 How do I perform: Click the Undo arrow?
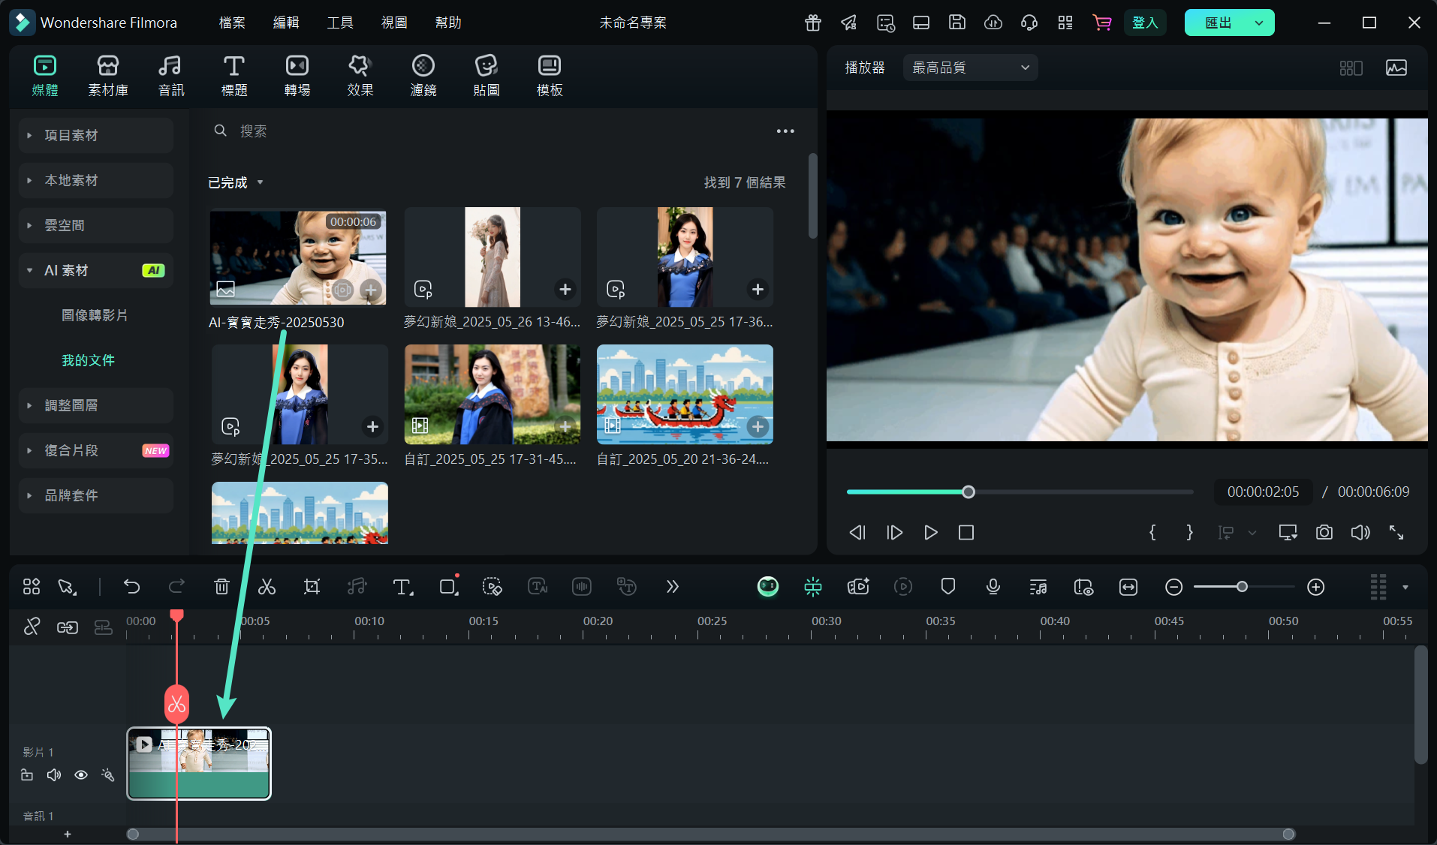click(132, 587)
